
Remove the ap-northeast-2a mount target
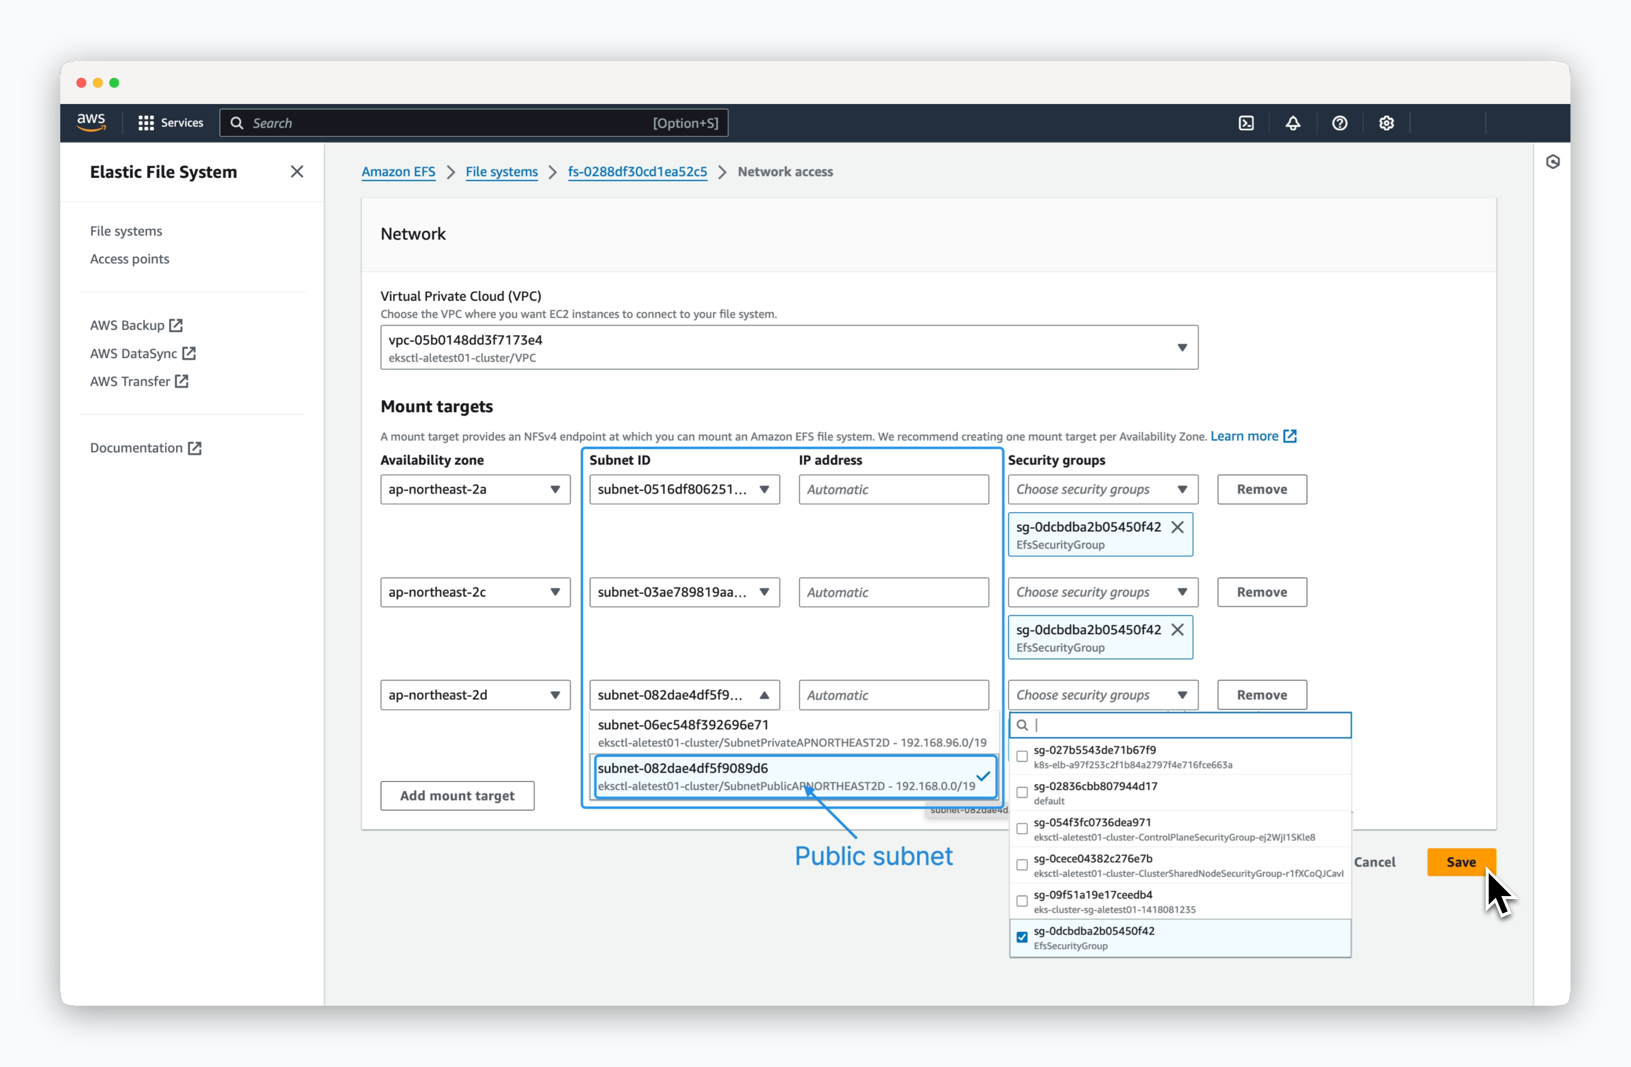[1261, 490]
